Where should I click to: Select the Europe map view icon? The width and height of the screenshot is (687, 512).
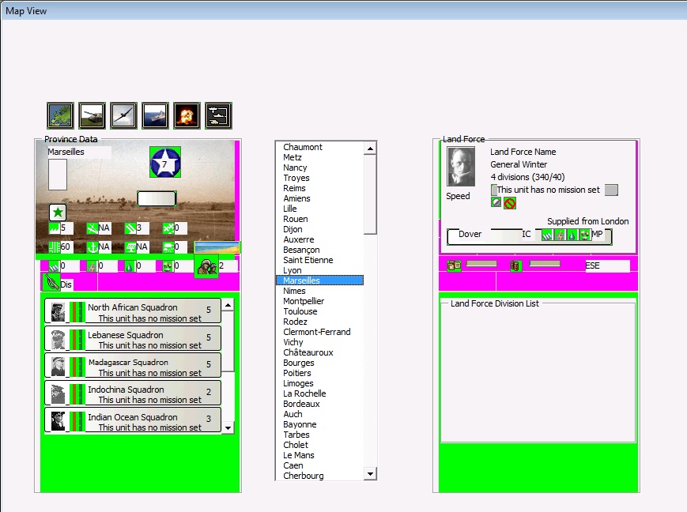60,116
